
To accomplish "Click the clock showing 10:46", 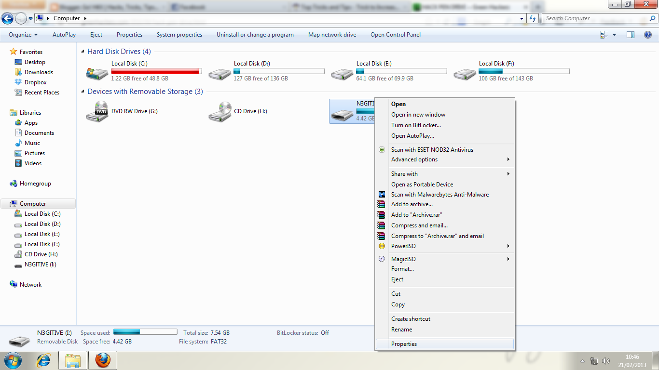I will click(x=632, y=357).
